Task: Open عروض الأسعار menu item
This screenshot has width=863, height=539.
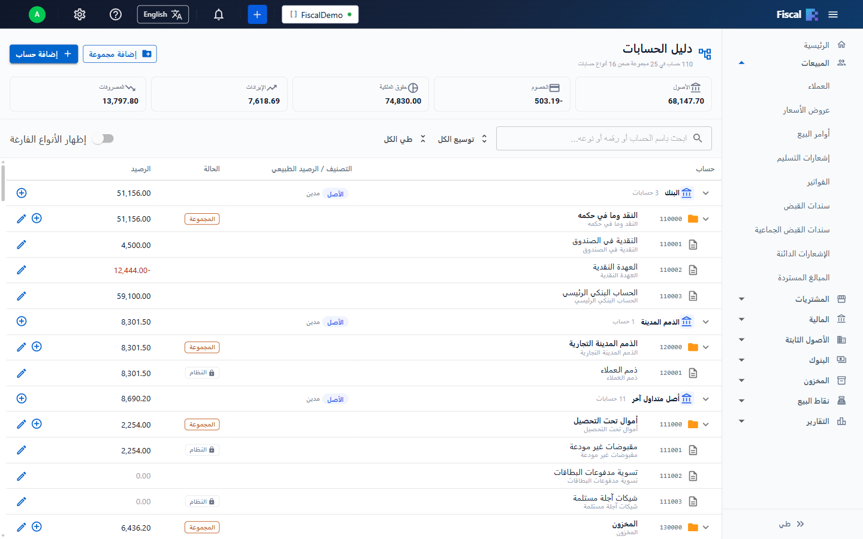Action: tap(806, 110)
